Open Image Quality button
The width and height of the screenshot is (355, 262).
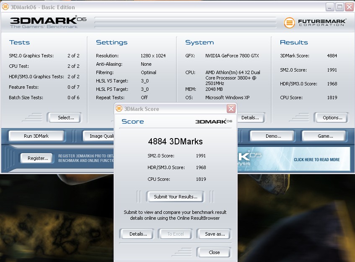99,136
